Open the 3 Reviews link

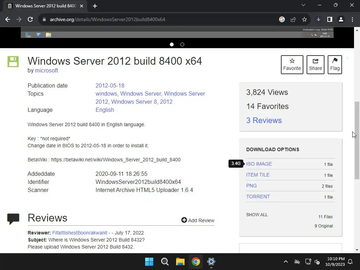click(264, 120)
